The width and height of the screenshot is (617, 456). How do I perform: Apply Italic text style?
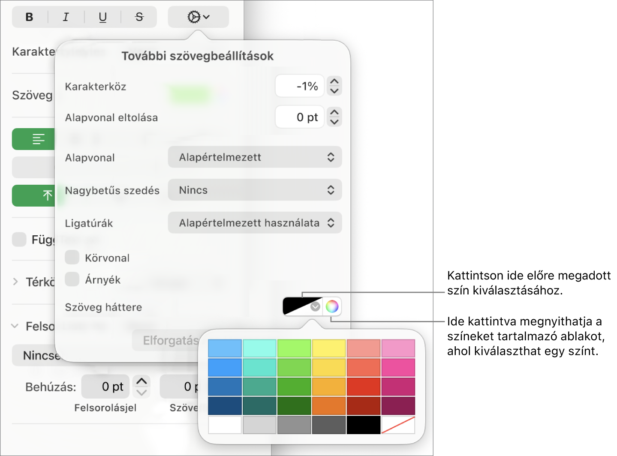coord(66,17)
